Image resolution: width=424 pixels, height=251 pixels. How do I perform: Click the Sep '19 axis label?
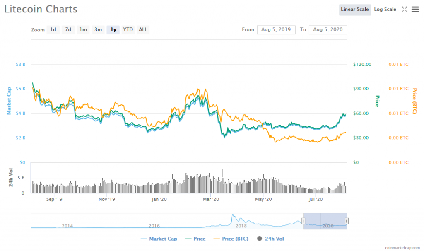tap(54, 199)
